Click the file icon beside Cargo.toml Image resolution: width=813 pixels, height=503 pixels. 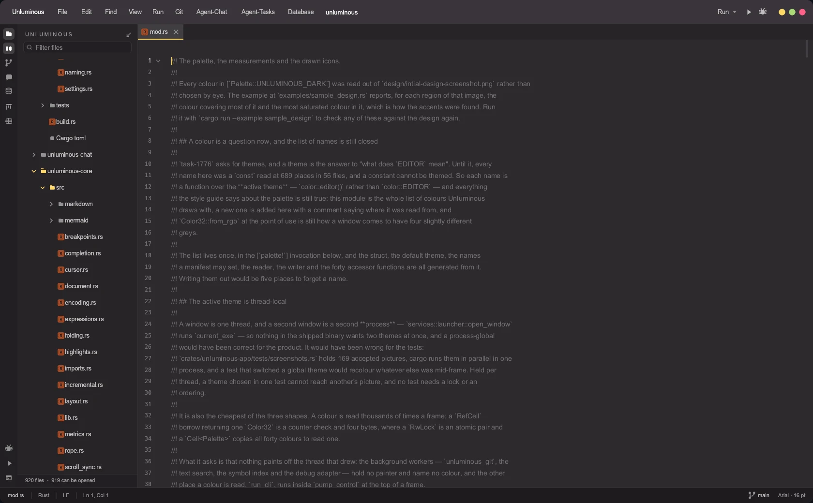[x=52, y=138]
